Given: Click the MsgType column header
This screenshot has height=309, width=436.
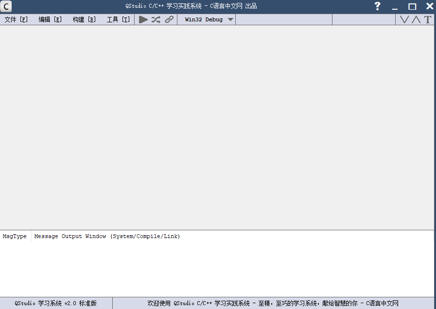Looking at the screenshot, I should pos(15,236).
